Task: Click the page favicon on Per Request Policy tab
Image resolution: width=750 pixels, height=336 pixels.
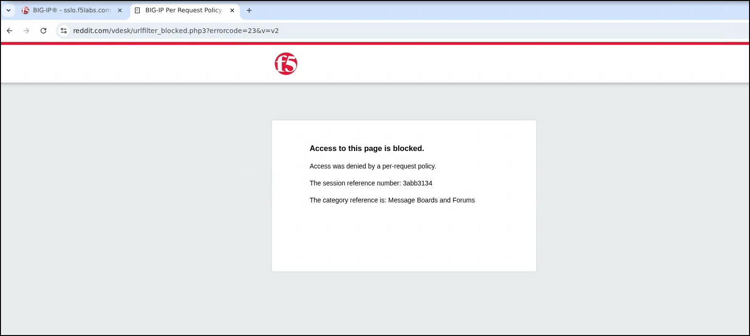Action: (x=137, y=10)
